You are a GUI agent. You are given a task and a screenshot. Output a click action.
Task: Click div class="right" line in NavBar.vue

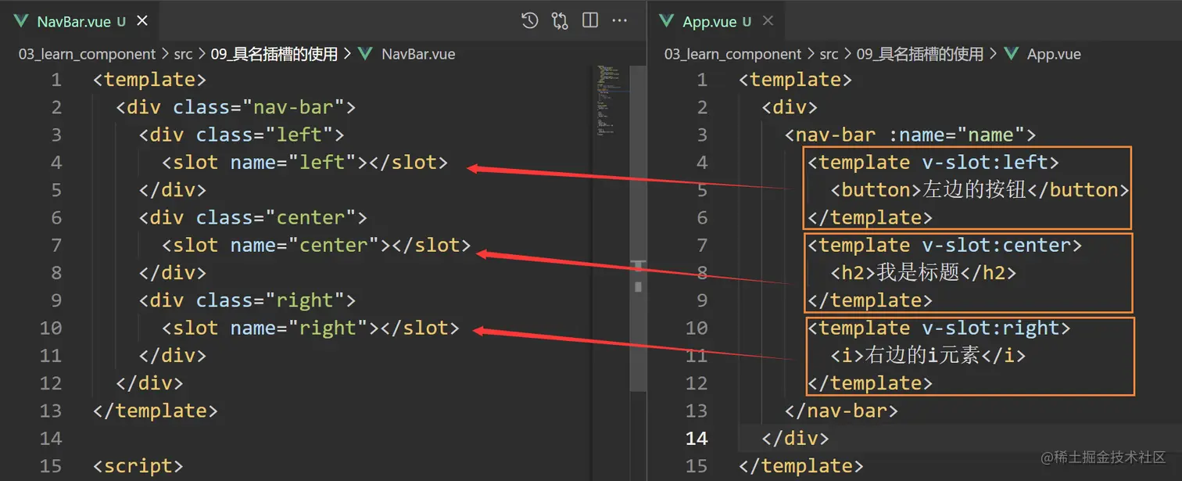pyautogui.click(x=247, y=300)
